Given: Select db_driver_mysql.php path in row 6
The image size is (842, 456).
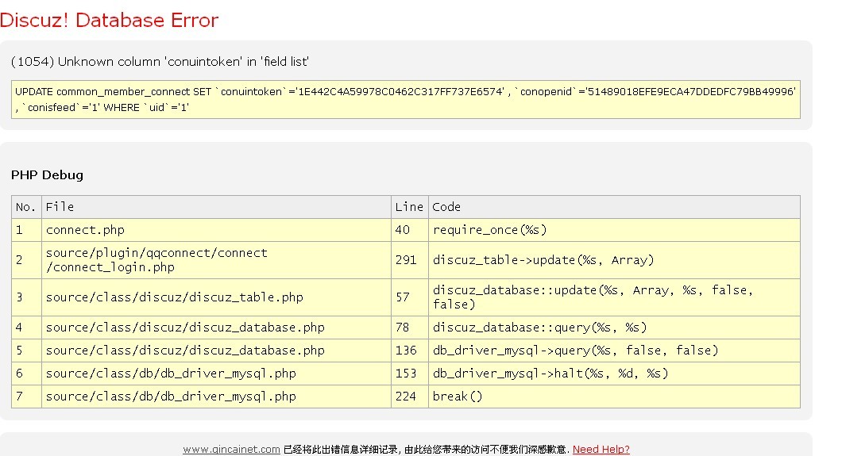Looking at the screenshot, I should click(x=216, y=374).
